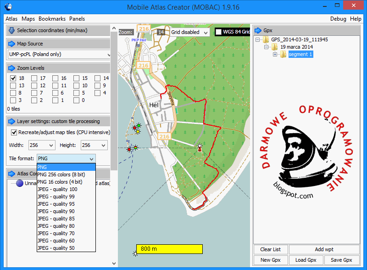Uncheck zoom level 18

13,78
